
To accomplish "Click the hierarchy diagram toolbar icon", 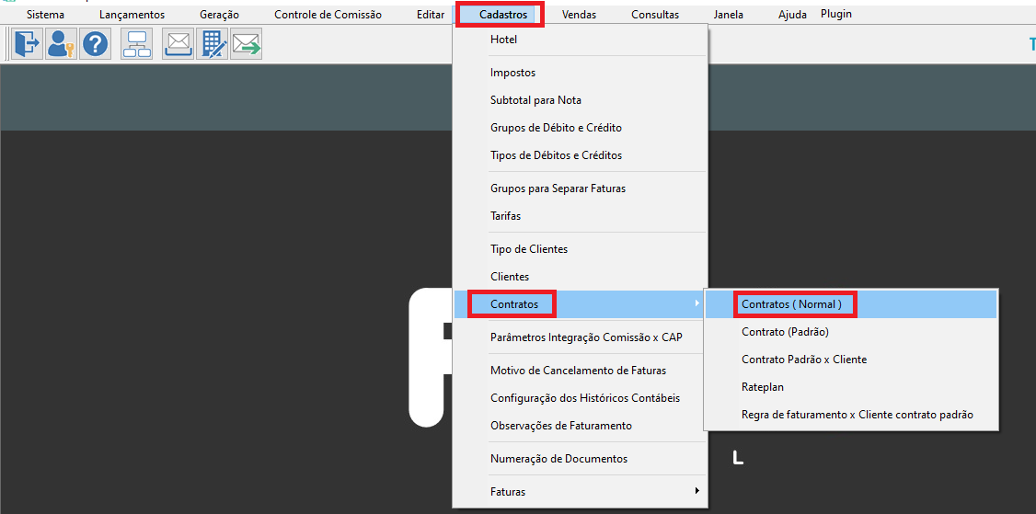I will 137,44.
